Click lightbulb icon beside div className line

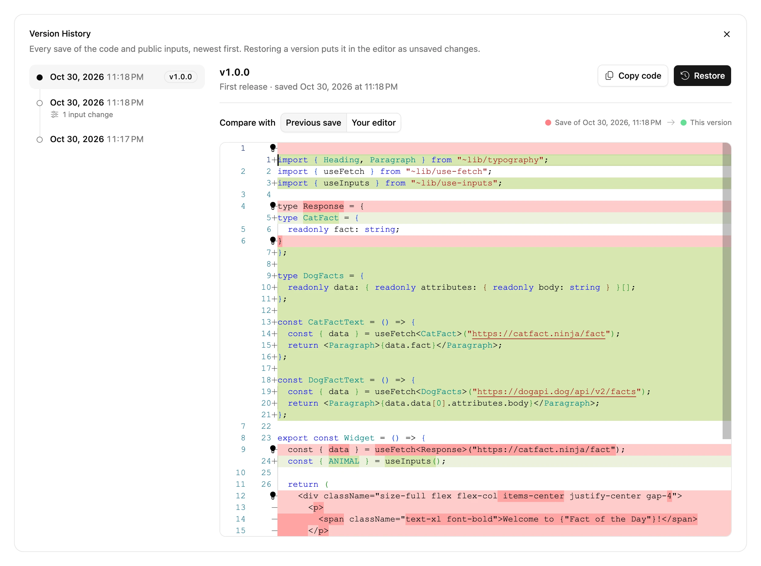[273, 496]
